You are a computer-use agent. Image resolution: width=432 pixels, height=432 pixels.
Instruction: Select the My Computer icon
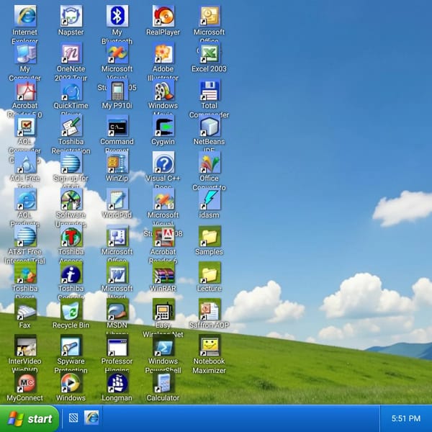click(25, 53)
